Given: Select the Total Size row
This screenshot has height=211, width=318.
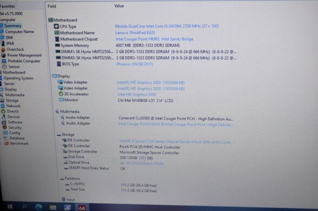Looking at the screenshot, I should click(111, 190).
